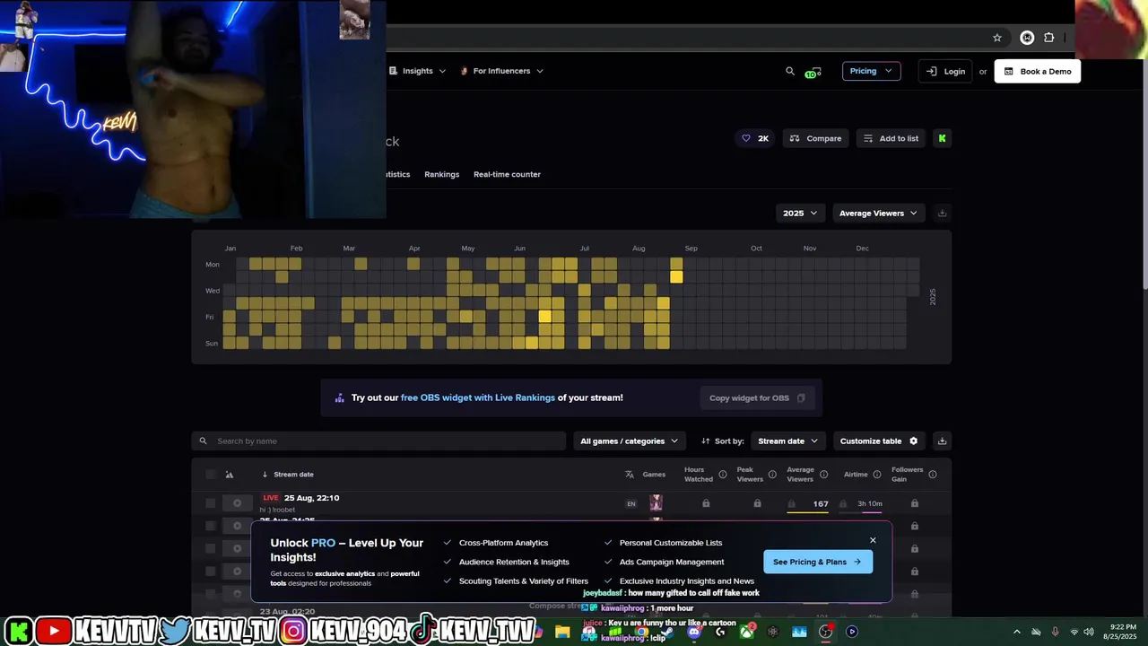Click the Followers Gain lock in LIVE row
Screen dimensions: 1148x646
(915, 503)
